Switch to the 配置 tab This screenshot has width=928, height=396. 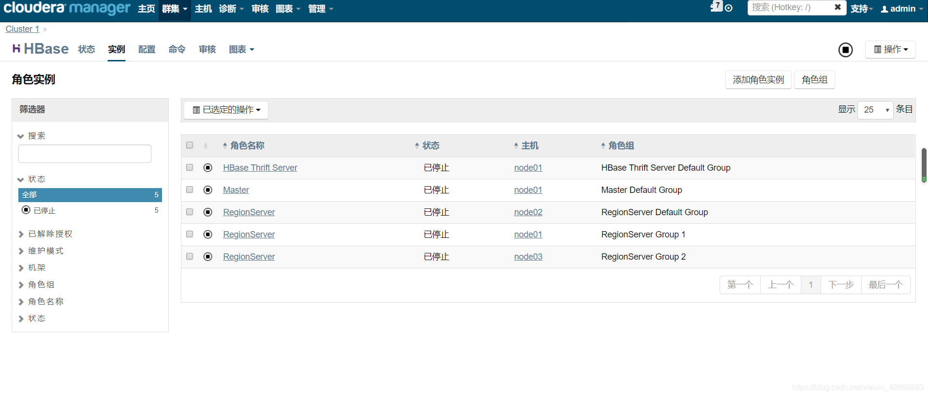147,49
